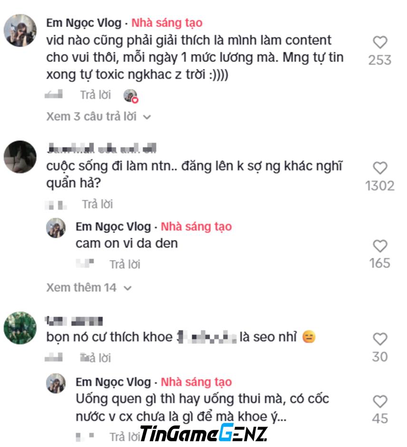Reply to 'bọn nó cứ thích khoe' comment

click(x=96, y=358)
